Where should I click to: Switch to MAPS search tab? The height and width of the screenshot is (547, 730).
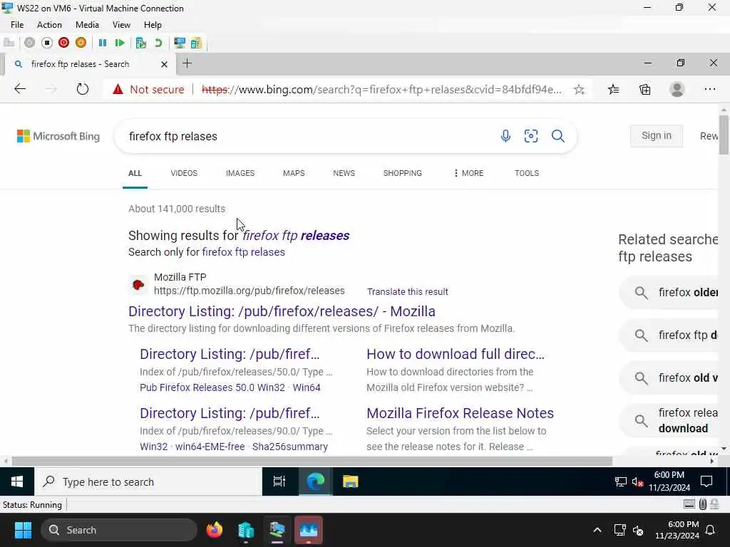tap(294, 173)
